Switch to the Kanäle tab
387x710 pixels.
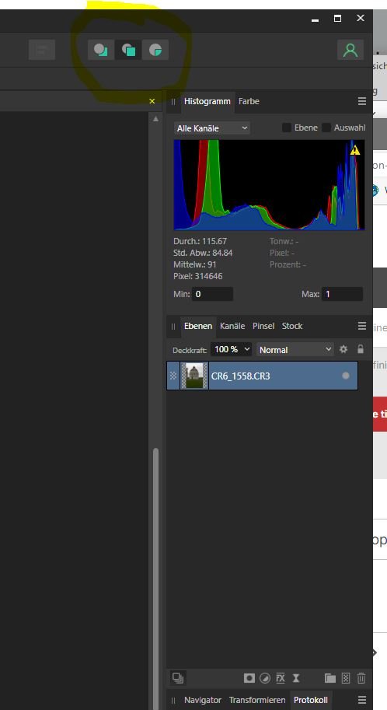[x=232, y=326]
